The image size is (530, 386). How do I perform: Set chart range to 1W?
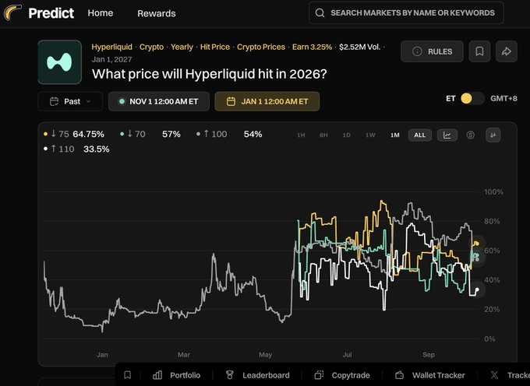370,135
